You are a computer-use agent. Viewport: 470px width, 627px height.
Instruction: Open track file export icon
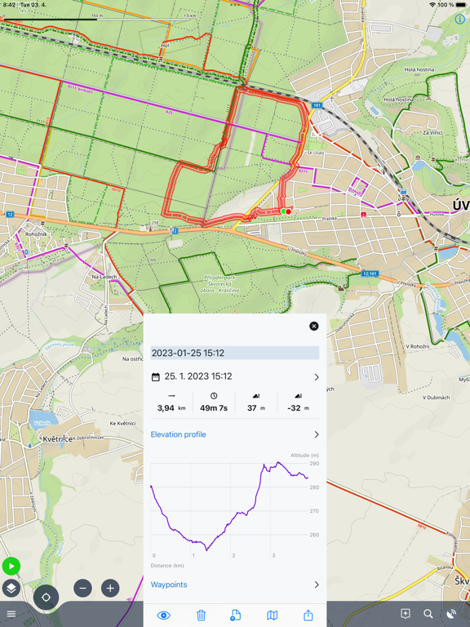235,615
